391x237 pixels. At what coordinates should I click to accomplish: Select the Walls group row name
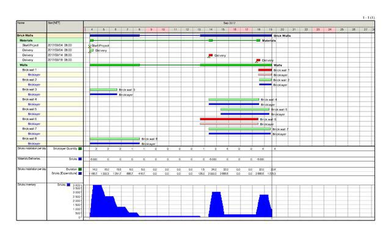[x=23, y=65]
